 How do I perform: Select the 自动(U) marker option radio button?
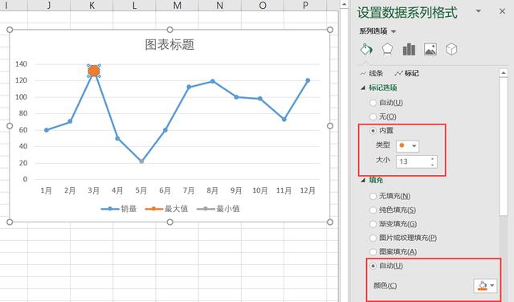373,103
